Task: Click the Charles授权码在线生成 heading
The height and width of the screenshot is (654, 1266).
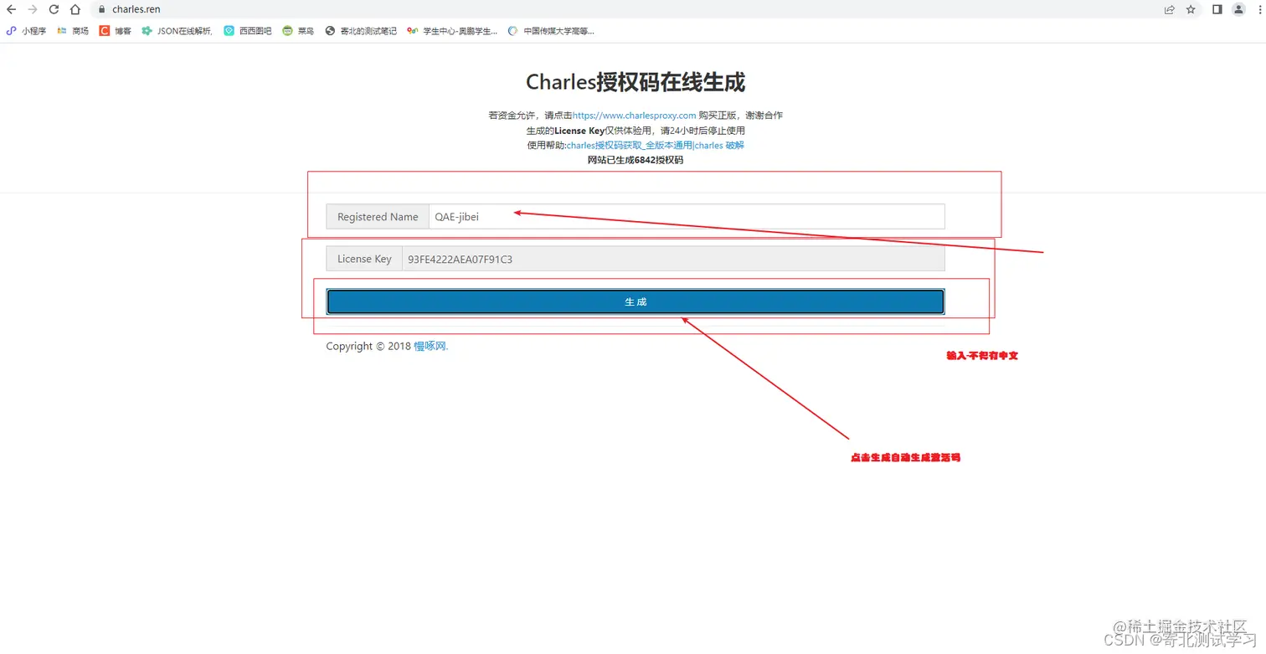Action: tap(636, 82)
